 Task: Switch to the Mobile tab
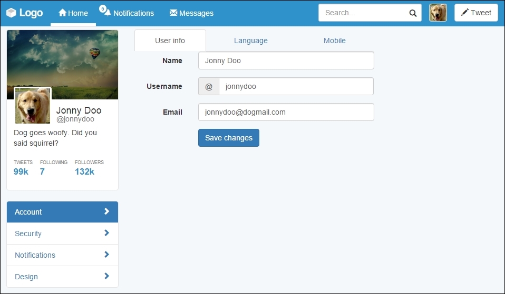tap(335, 40)
